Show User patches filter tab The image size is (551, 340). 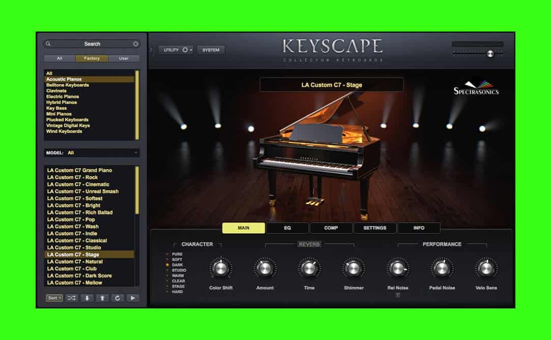point(124,58)
